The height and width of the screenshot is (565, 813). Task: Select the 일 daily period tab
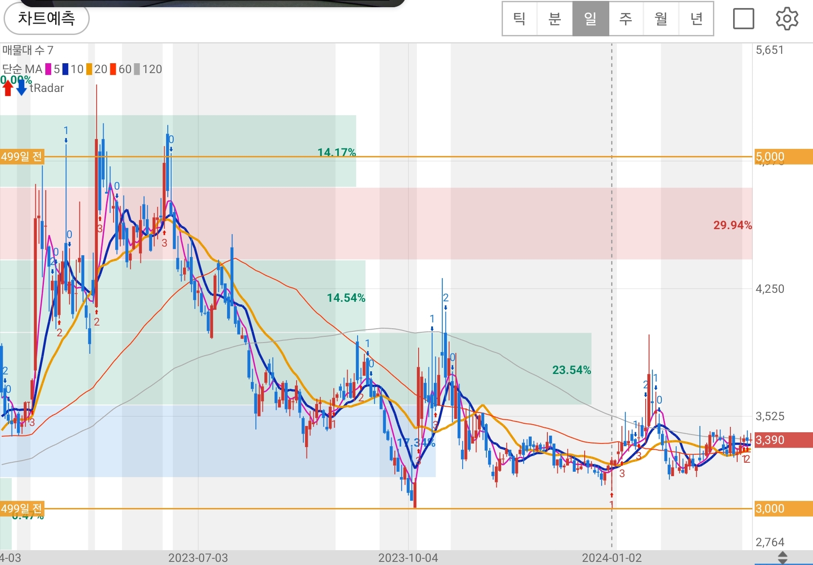(x=590, y=19)
